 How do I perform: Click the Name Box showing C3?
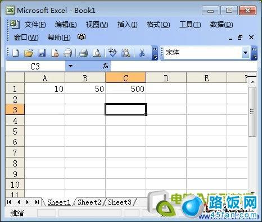pyautogui.click(x=35, y=66)
